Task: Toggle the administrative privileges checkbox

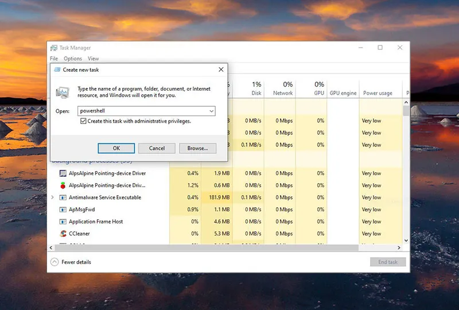Action: [x=84, y=121]
